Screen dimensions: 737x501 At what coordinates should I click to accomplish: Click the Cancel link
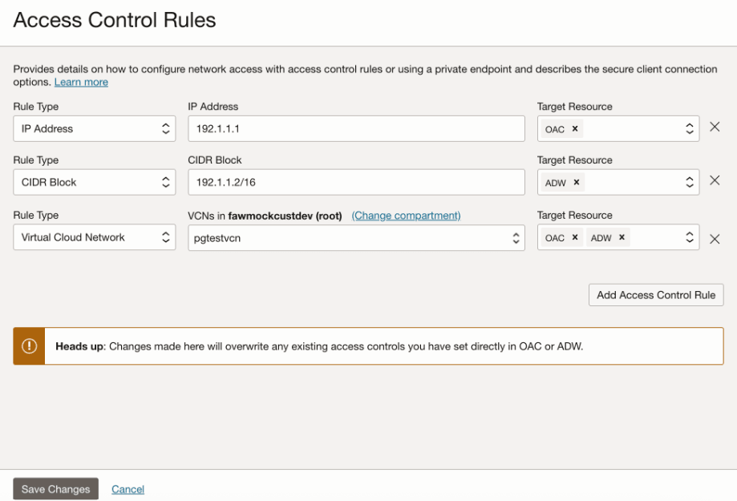128,488
